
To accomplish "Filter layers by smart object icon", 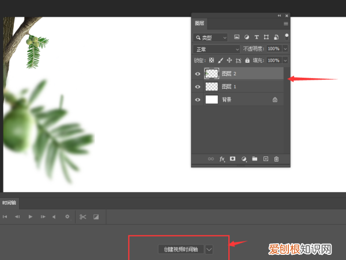I will pyautogui.click(x=276, y=37).
